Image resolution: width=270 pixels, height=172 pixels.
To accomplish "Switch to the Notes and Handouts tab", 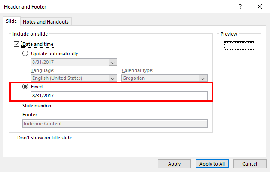I will coord(46,22).
